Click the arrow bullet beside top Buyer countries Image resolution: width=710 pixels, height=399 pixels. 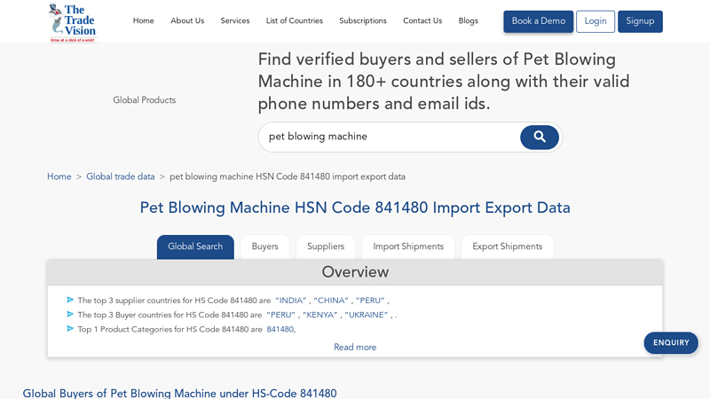(x=70, y=315)
